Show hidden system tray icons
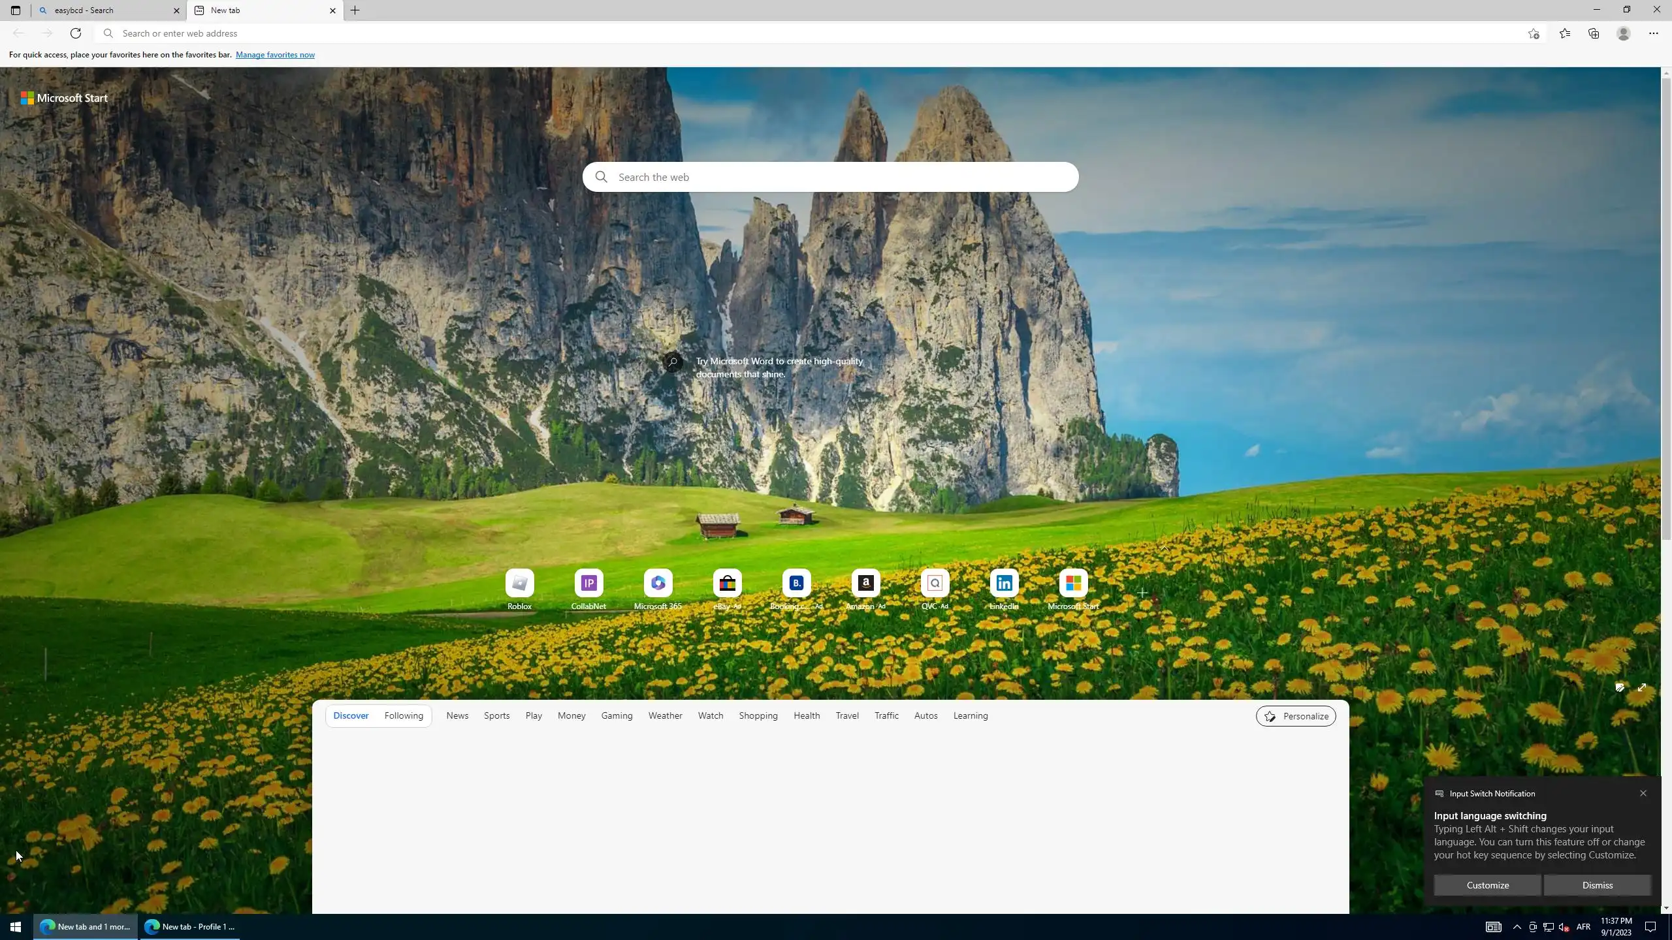1672x940 pixels. (x=1517, y=927)
